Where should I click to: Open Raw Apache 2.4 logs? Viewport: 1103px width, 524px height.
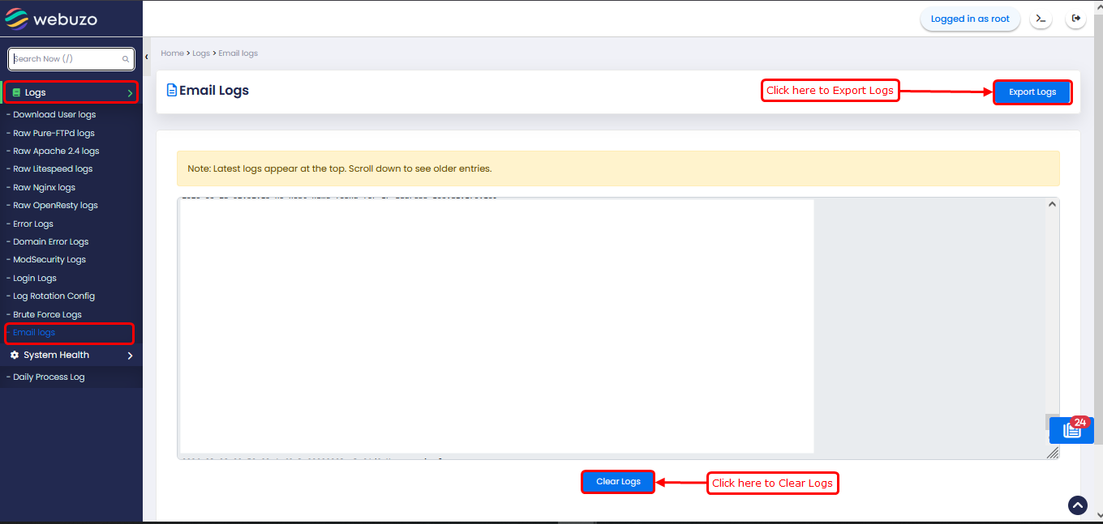pos(56,151)
